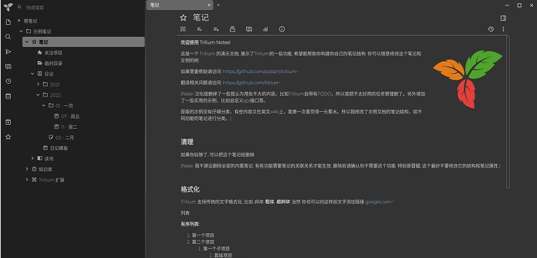Click the 格式化 heading
The height and width of the screenshot is (258, 537).
190,189
